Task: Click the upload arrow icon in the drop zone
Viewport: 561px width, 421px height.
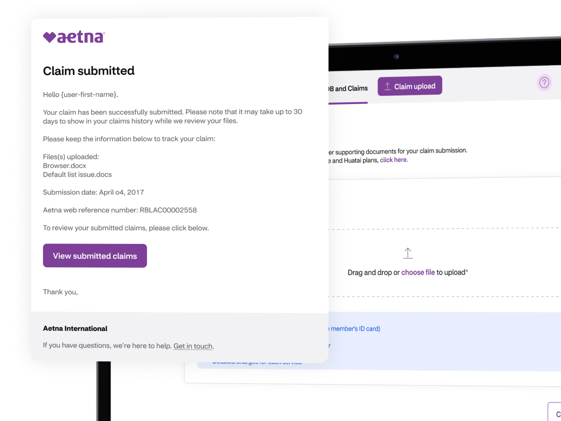Action: coord(408,253)
